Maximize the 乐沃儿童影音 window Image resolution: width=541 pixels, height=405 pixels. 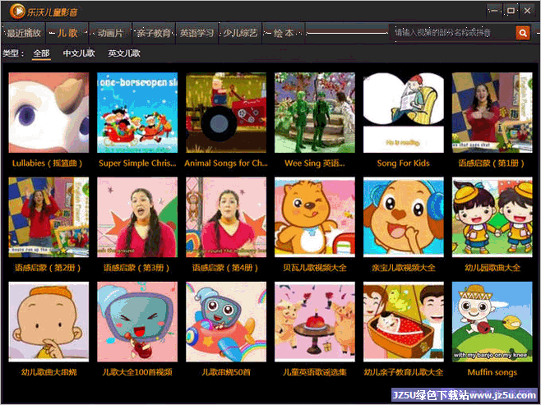[511, 11]
